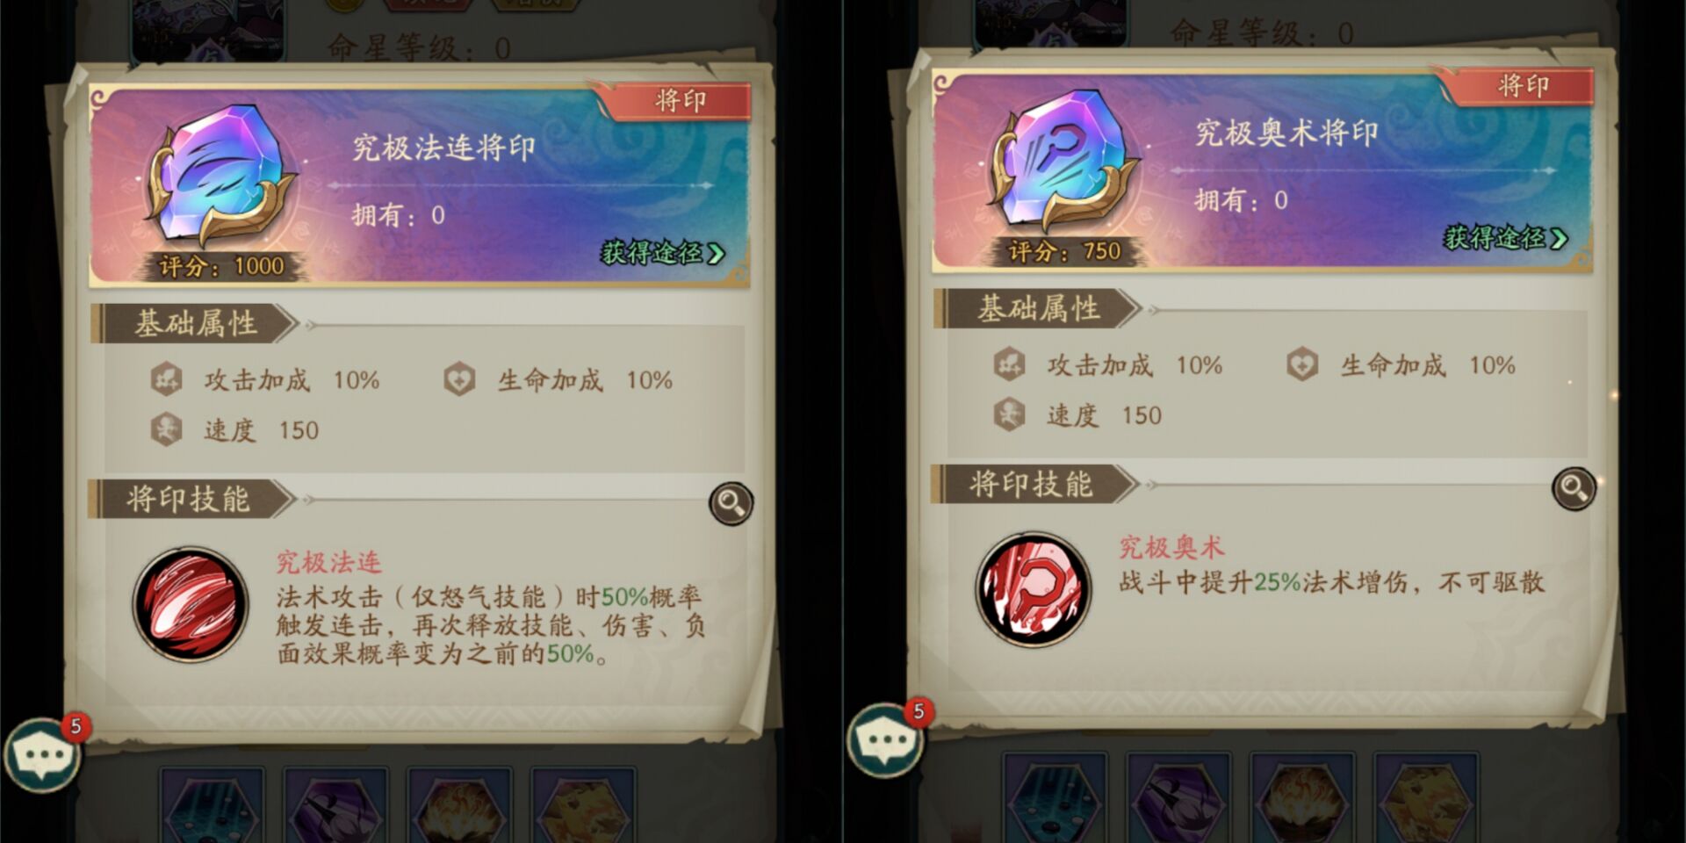1686x843 pixels.
Task: Open the right chat bubble icon
Action: (x=885, y=740)
